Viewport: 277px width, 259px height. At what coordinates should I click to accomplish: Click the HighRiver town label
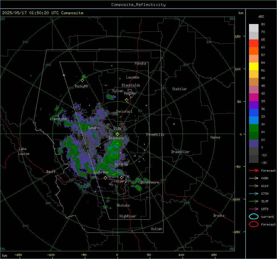pos(128,216)
